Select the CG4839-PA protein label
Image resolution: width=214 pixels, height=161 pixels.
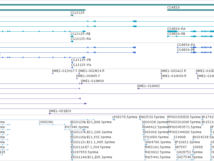point(186,45)
